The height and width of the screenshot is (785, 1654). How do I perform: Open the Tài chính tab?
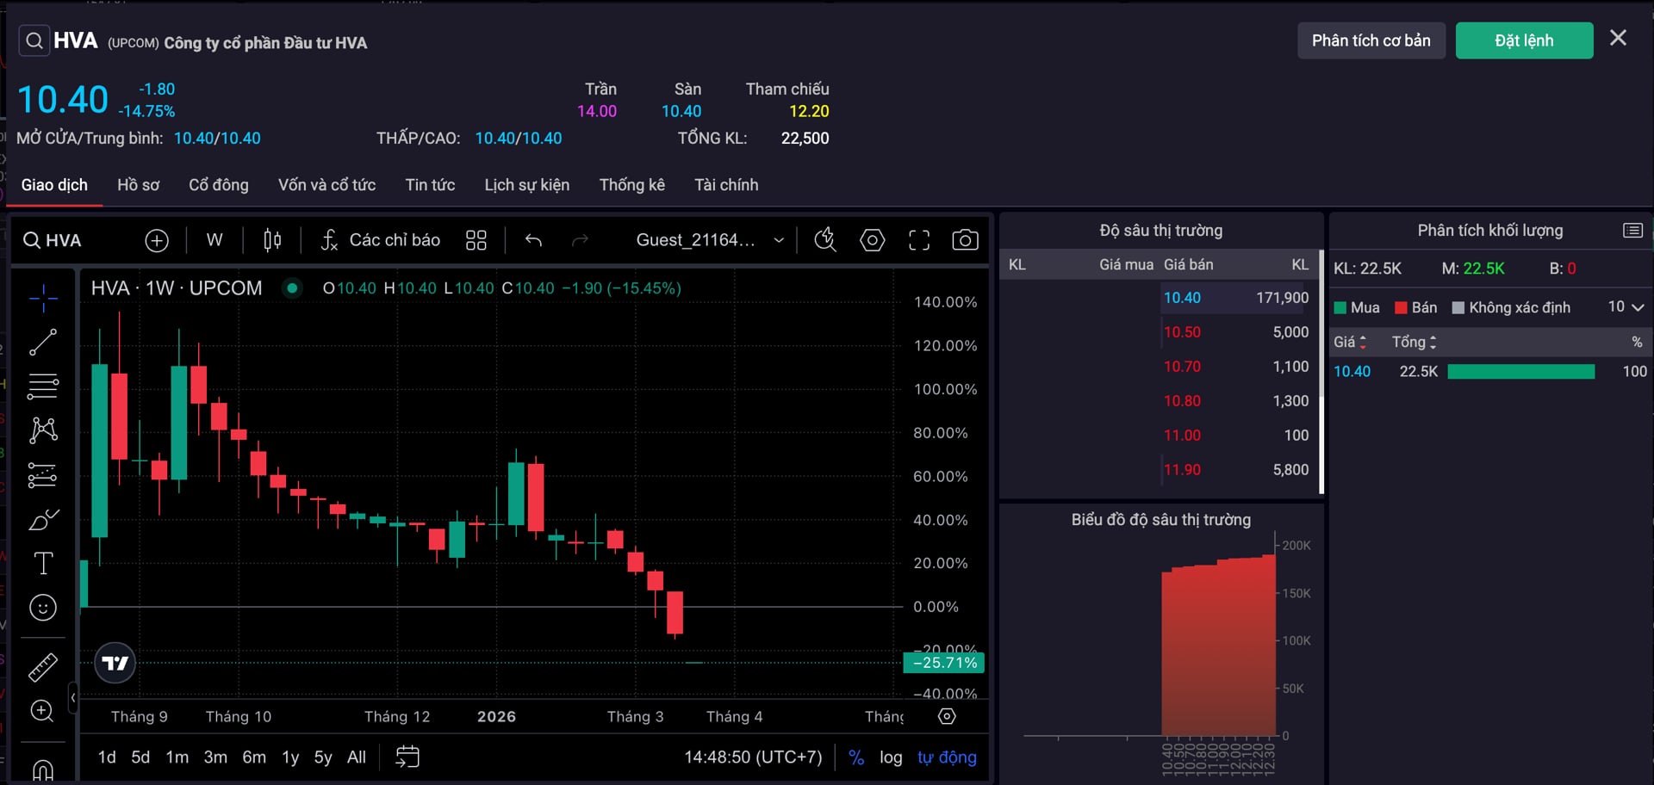click(726, 185)
